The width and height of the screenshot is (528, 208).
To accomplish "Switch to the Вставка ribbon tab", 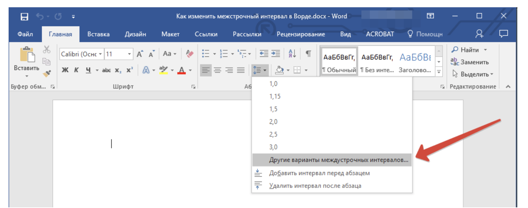I will 98,34.
